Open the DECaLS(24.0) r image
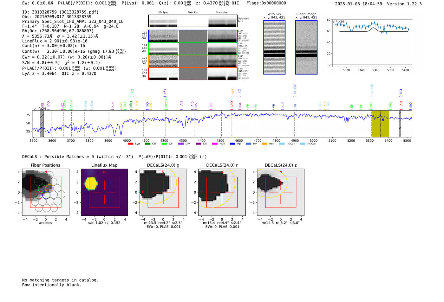This screenshot has width=444, height=302. tap(222, 192)
